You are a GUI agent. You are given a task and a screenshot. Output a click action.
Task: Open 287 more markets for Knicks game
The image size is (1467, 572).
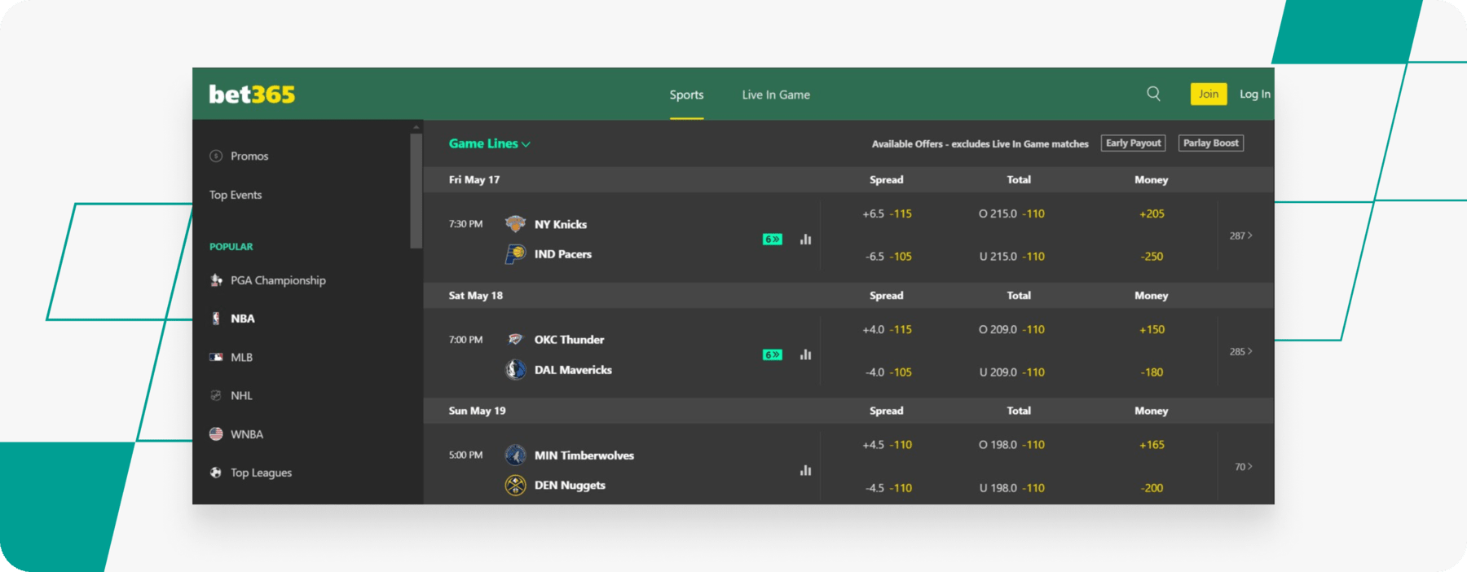(1241, 235)
